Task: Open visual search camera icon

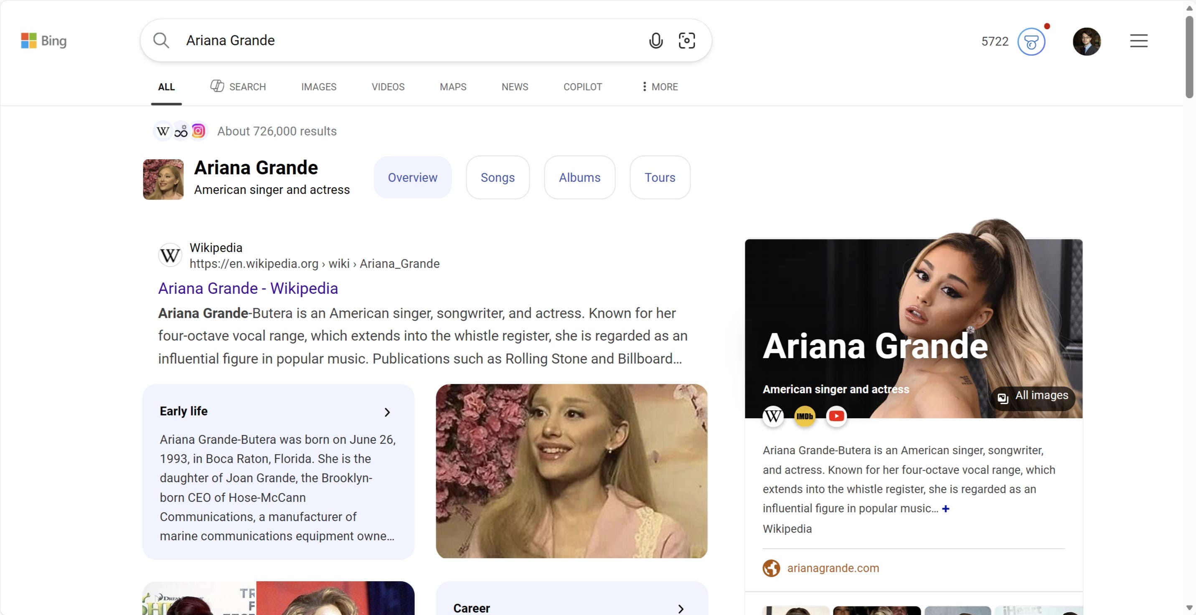Action: tap(687, 41)
